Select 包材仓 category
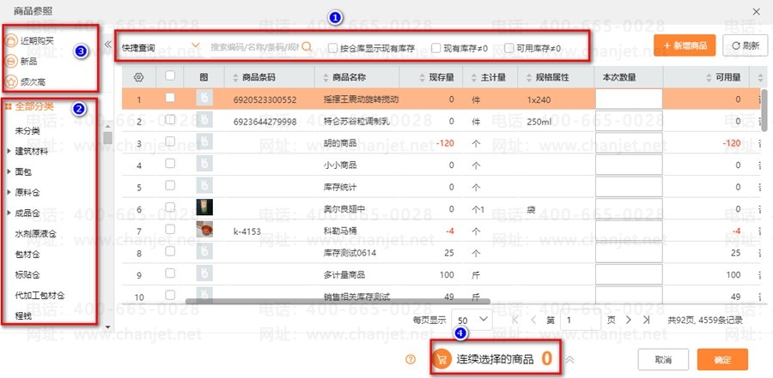Viewport: 773px width, 378px height. click(x=27, y=254)
